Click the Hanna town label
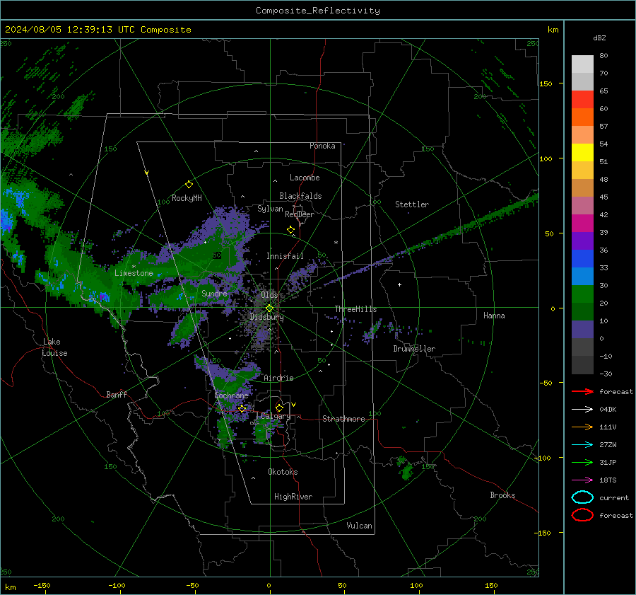 coord(494,316)
